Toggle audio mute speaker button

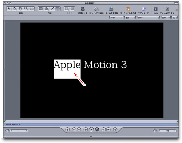(x=115, y=130)
